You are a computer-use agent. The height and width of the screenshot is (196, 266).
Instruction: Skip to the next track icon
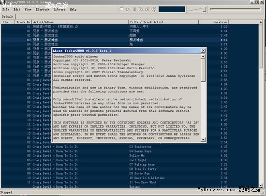pos(147,9)
